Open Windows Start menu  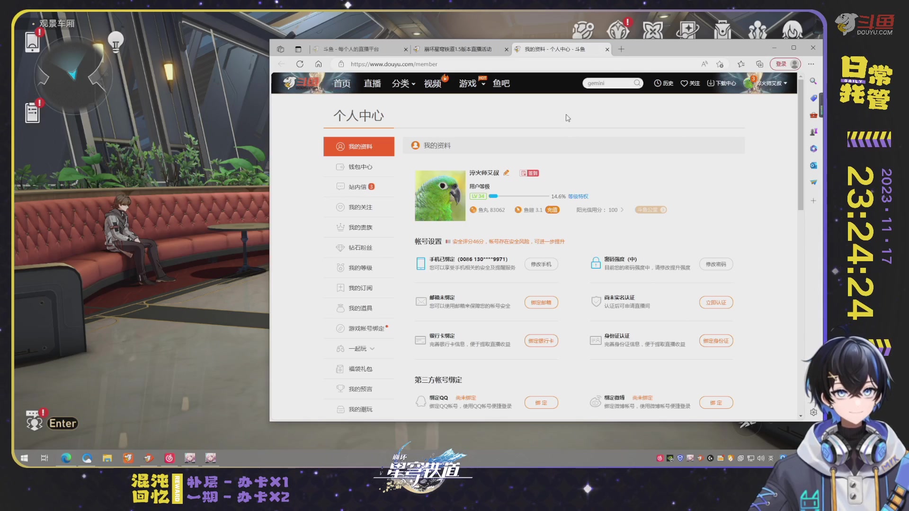[x=24, y=458]
